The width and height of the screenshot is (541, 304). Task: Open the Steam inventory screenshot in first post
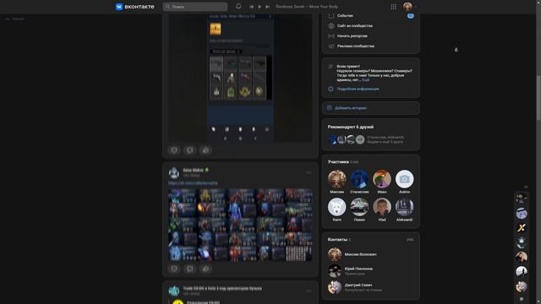click(x=240, y=78)
